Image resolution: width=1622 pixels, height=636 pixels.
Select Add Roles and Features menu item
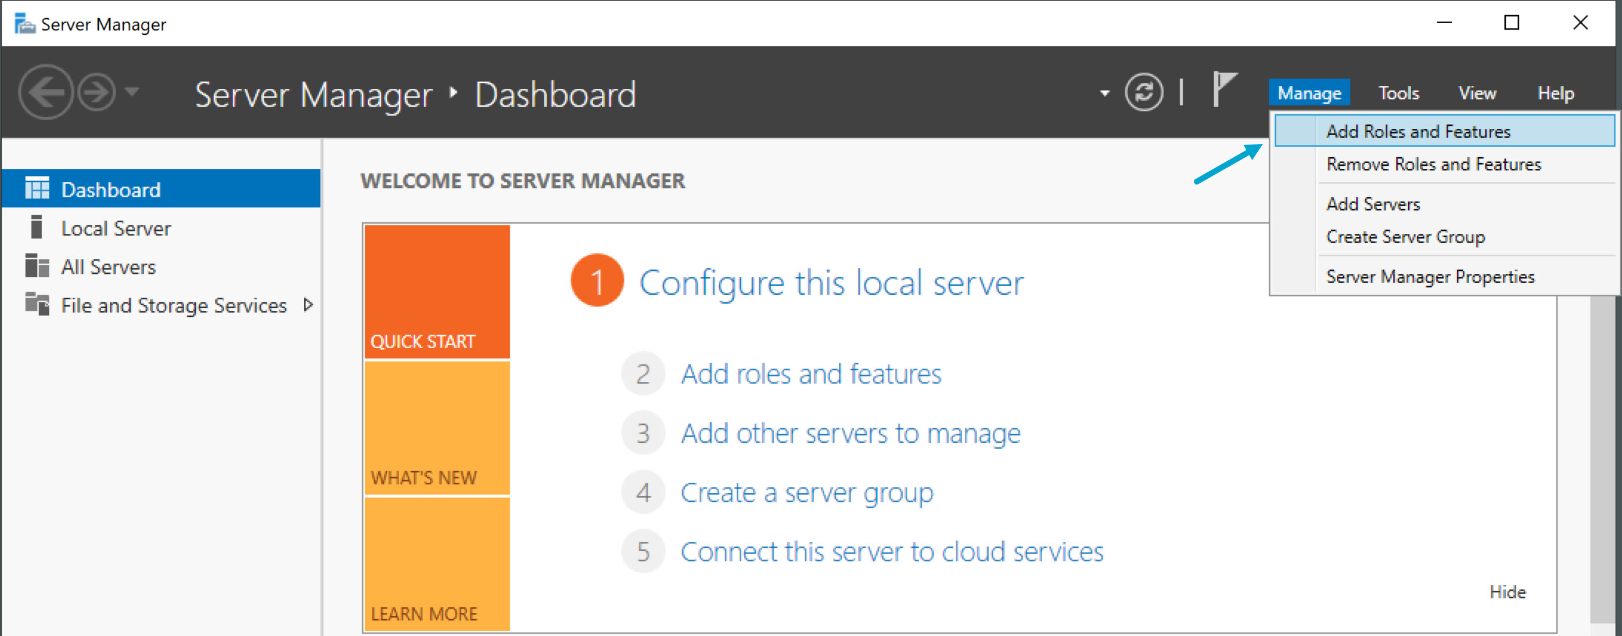point(1418,132)
